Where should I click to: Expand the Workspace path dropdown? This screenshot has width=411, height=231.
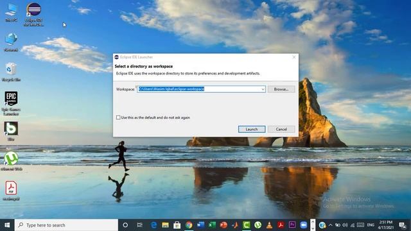click(263, 89)
